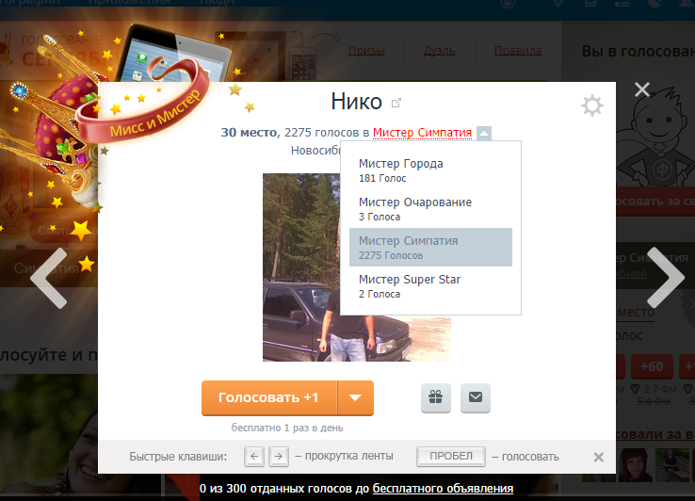Collapse the nomination dropdown arrow
Viewport: 695px width, 501px height.
[x=484, y=133]
